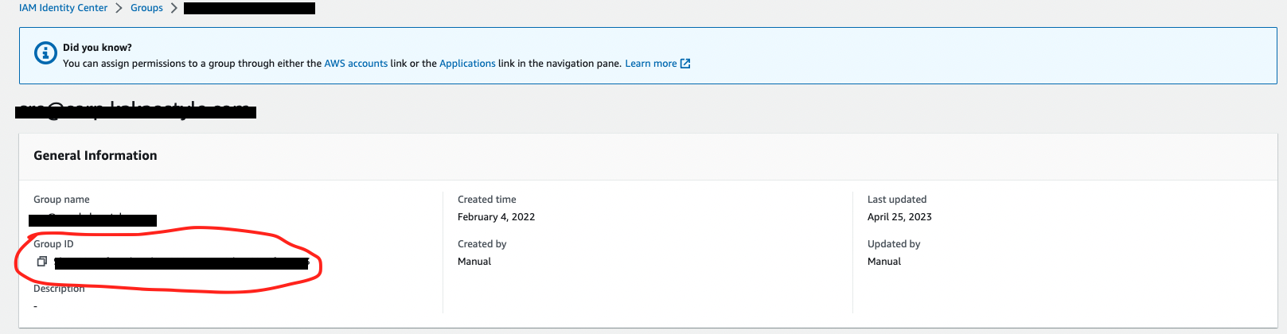Click the external link icon beside Learn more
1287x334 pixels.
point(685,64)
